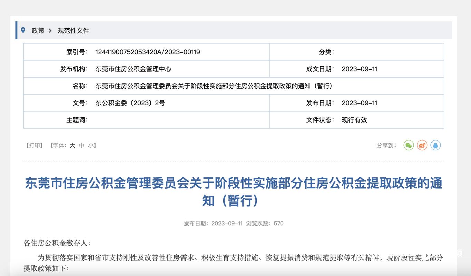This screenshot has width=471, height=276.
Task: Click the 发布日期：2023-09-11 line below the headline
Action: pyautogui.click(x=213, y=223)
